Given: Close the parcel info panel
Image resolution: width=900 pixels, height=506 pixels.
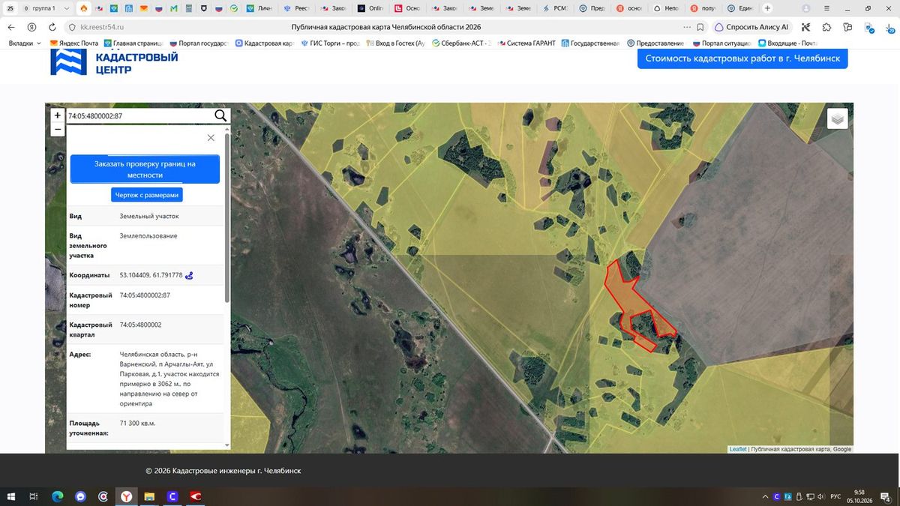Looking at the screenshot, I should [211, 138].
